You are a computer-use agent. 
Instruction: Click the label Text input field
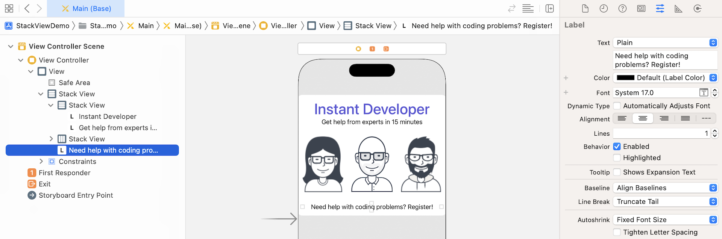click(665, 60)
